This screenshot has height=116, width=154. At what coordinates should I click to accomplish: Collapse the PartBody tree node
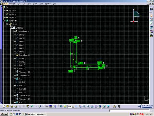4,21
